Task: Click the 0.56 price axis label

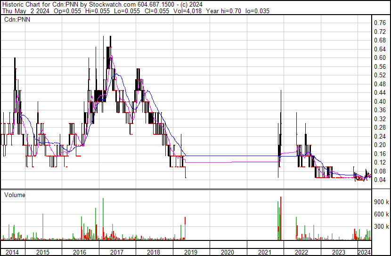Action: [x=380, y=66]
